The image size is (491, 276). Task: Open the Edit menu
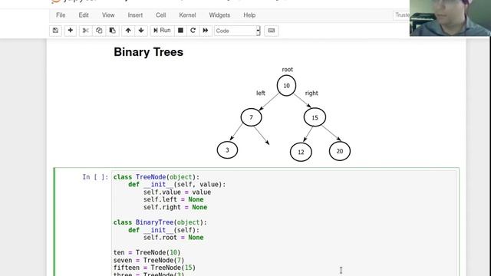pyautogui.click(x=84, y=15)
